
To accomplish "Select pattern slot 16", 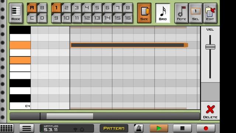I will [128, 18].
